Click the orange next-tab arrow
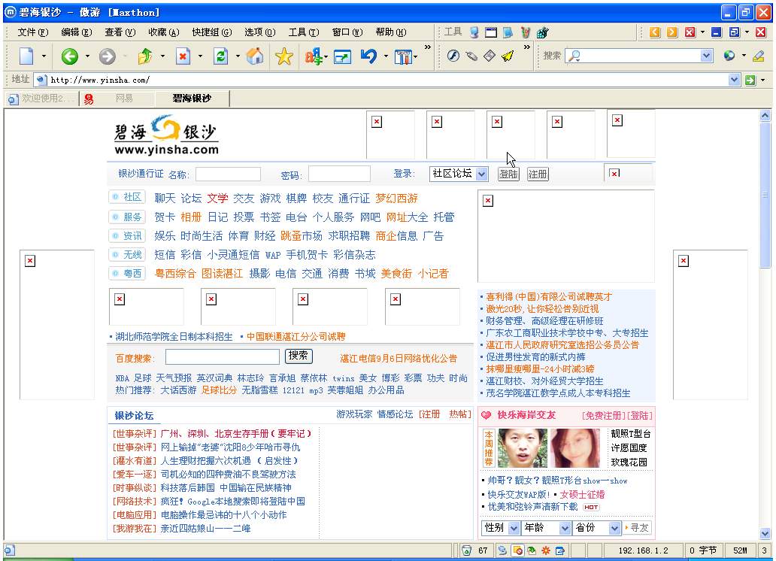Viewport: 776px width, 561px height. tap(672, 32)
